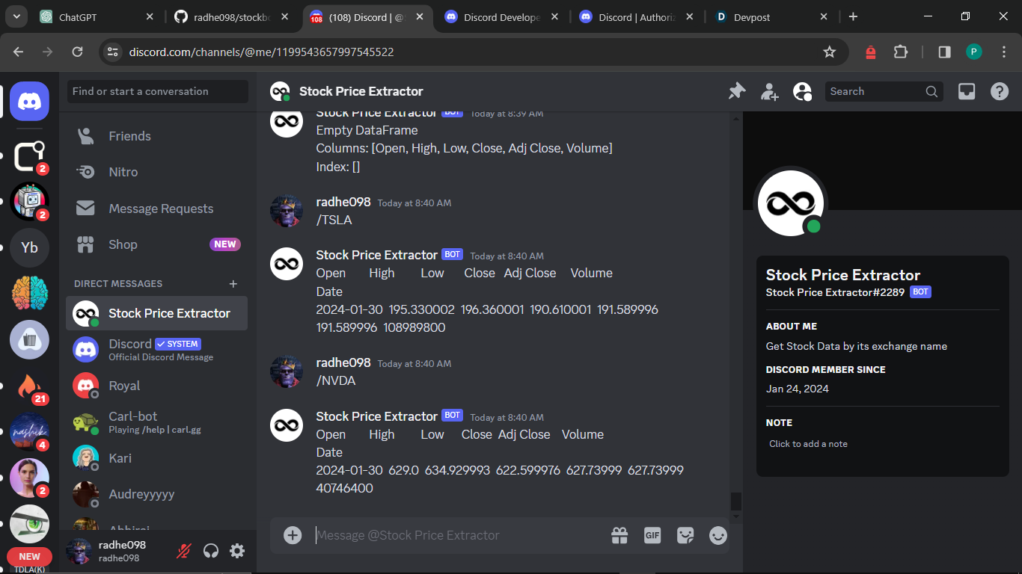This screenshot has height=574, width=1022.
Task: Bookmark this page star icon
Action: 829,52
